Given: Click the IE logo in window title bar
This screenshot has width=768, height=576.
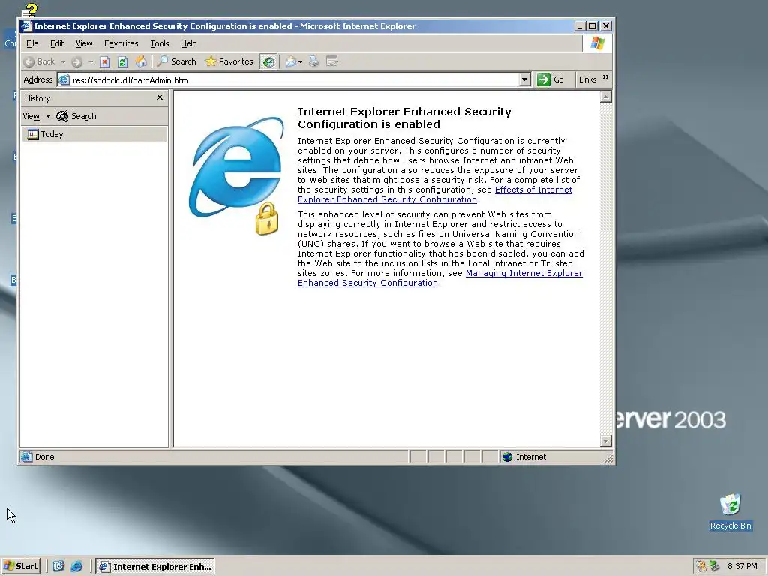Looking at the screenshot, I should (x=26, y=26).
